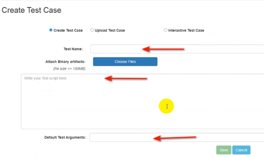Click the "Default Test Arguments:" label
This screenshot has height=157, width=264.
(x=65, y=137)
